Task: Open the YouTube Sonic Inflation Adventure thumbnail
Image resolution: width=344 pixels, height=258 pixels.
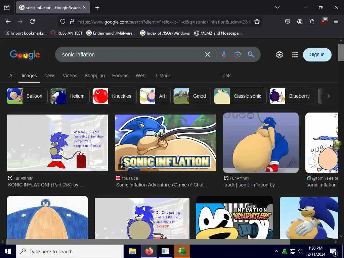Action: (x=166, y=142)
